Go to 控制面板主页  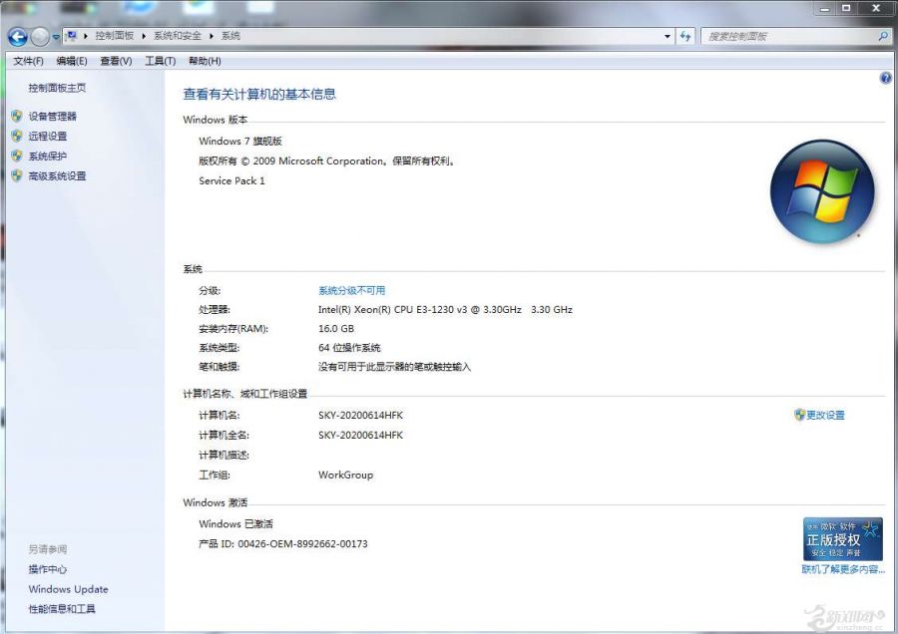pyautogui.click(x=57, y=88)
